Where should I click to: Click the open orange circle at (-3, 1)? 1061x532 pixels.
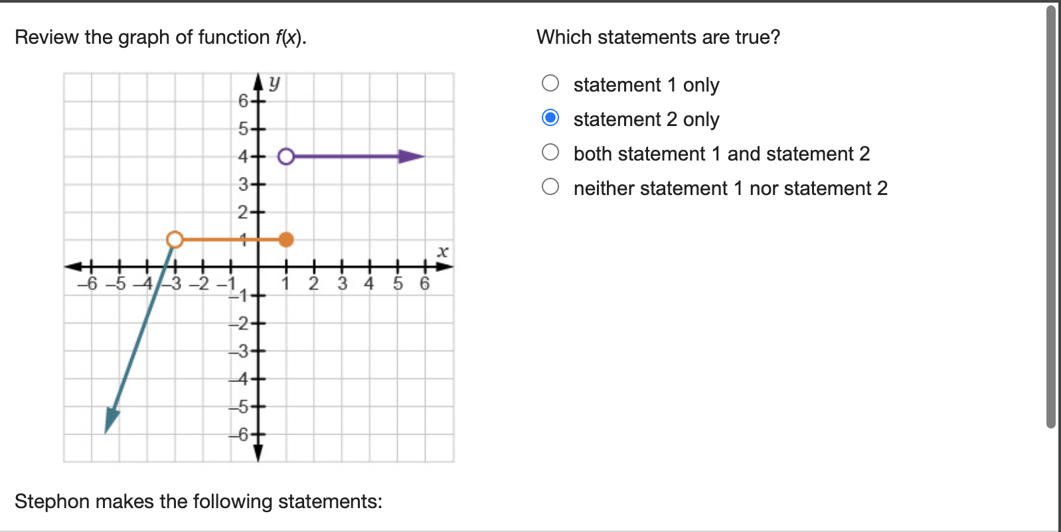tap(174, 239)
